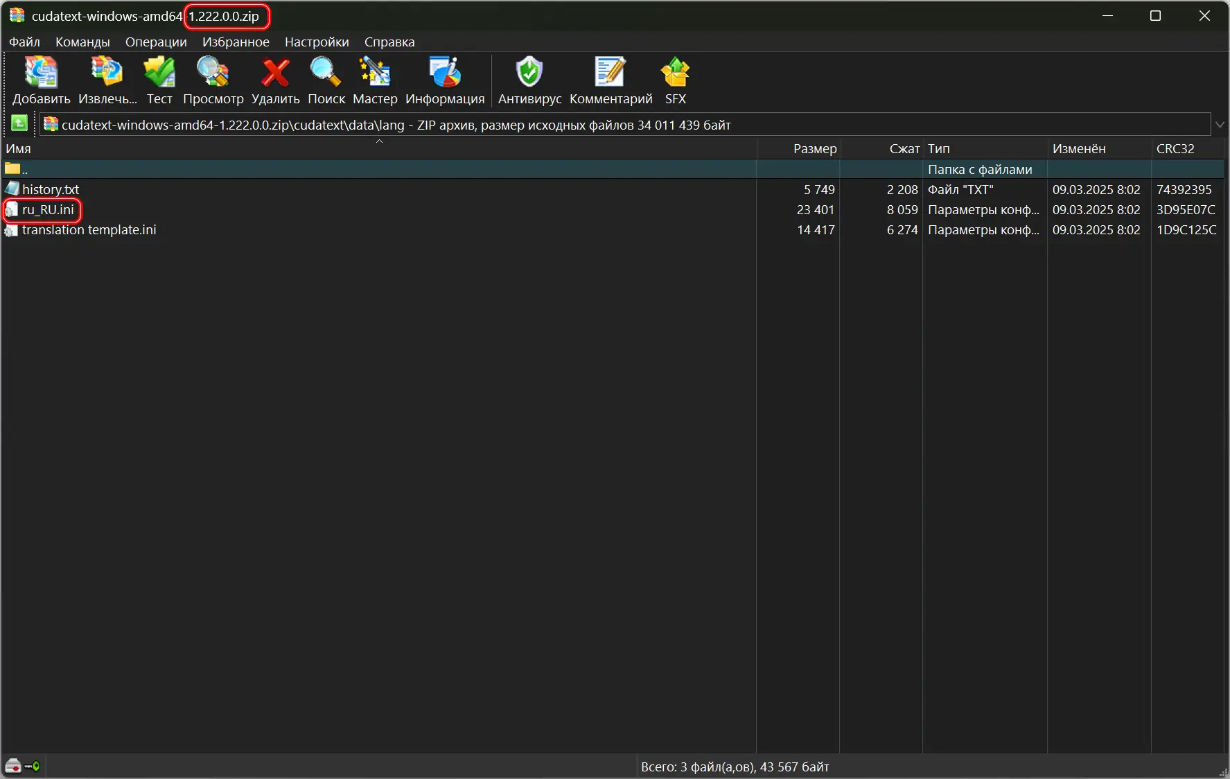Open the Просмотр (View) tool
The image size is (1230, 779).
click(x=213, y=72)
